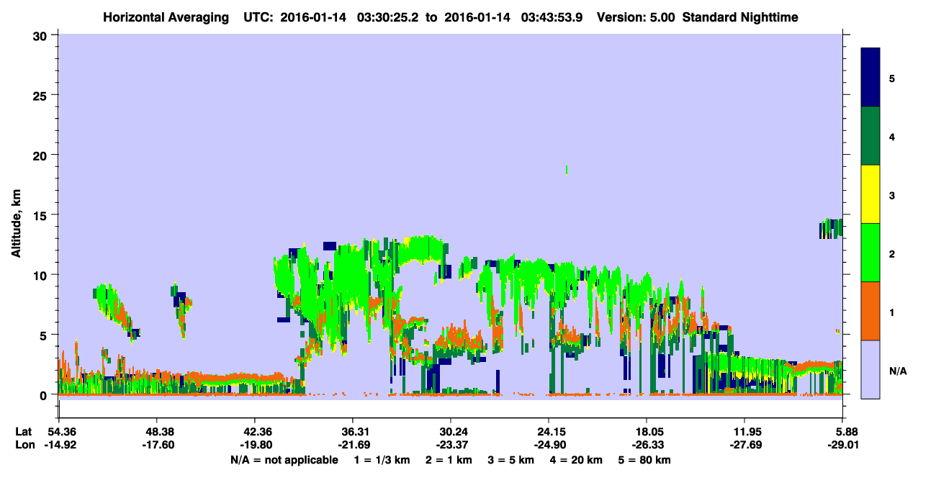Click the longitude value -29.01
The width and height of the screenshot is (936, 480).
click(843, 445)
